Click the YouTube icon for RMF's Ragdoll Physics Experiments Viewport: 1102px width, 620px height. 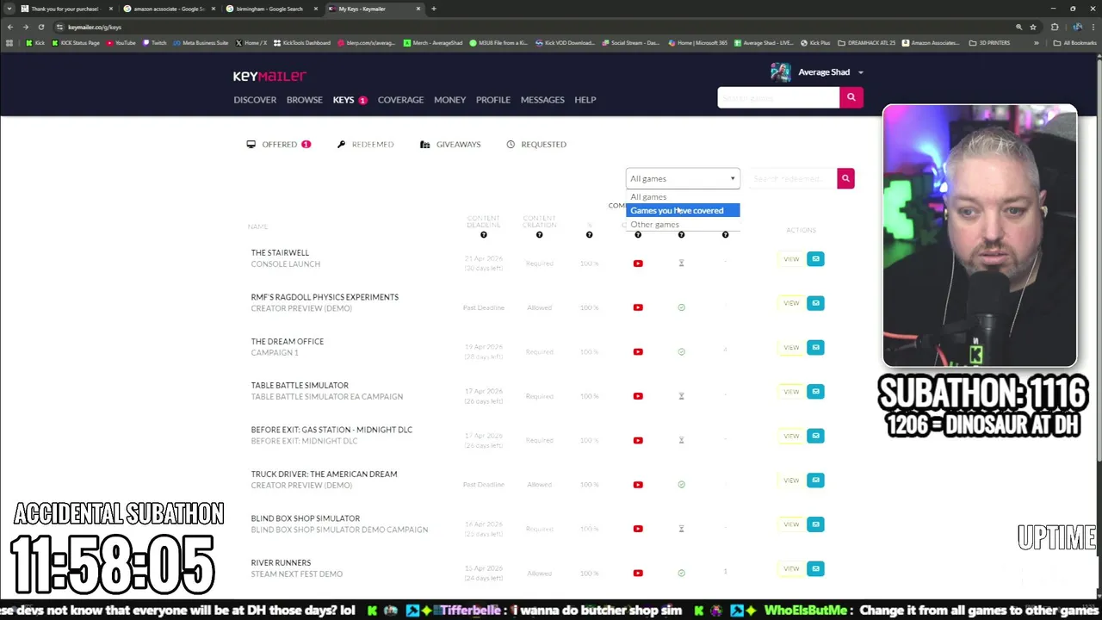(638, 307)
